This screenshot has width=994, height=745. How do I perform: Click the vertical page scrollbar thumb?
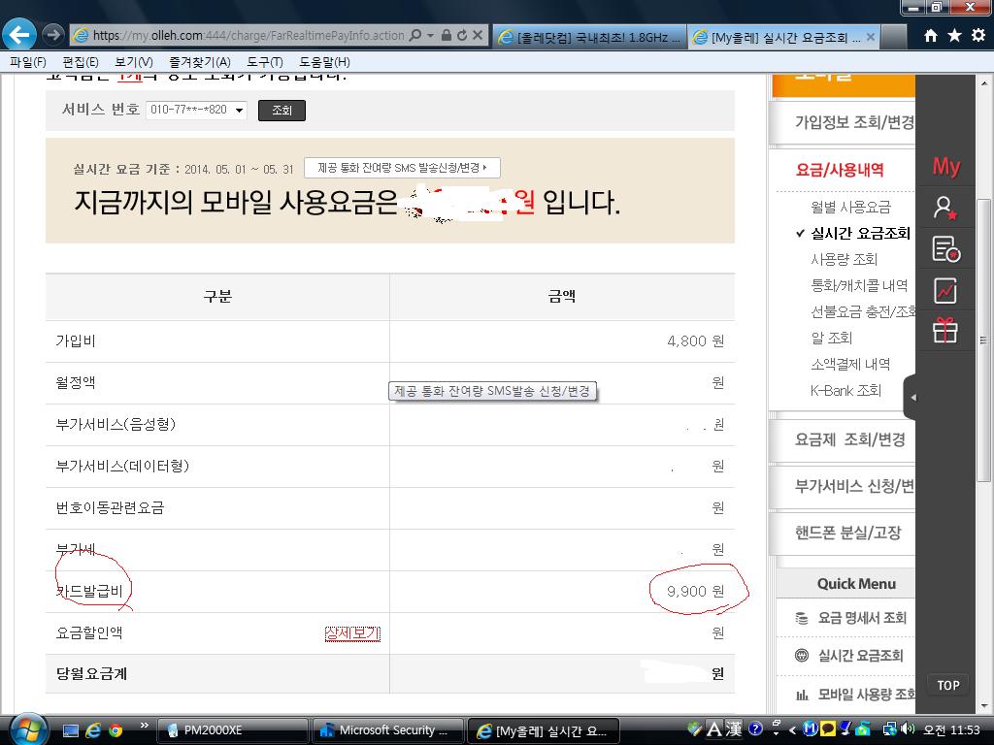(983, 340)
